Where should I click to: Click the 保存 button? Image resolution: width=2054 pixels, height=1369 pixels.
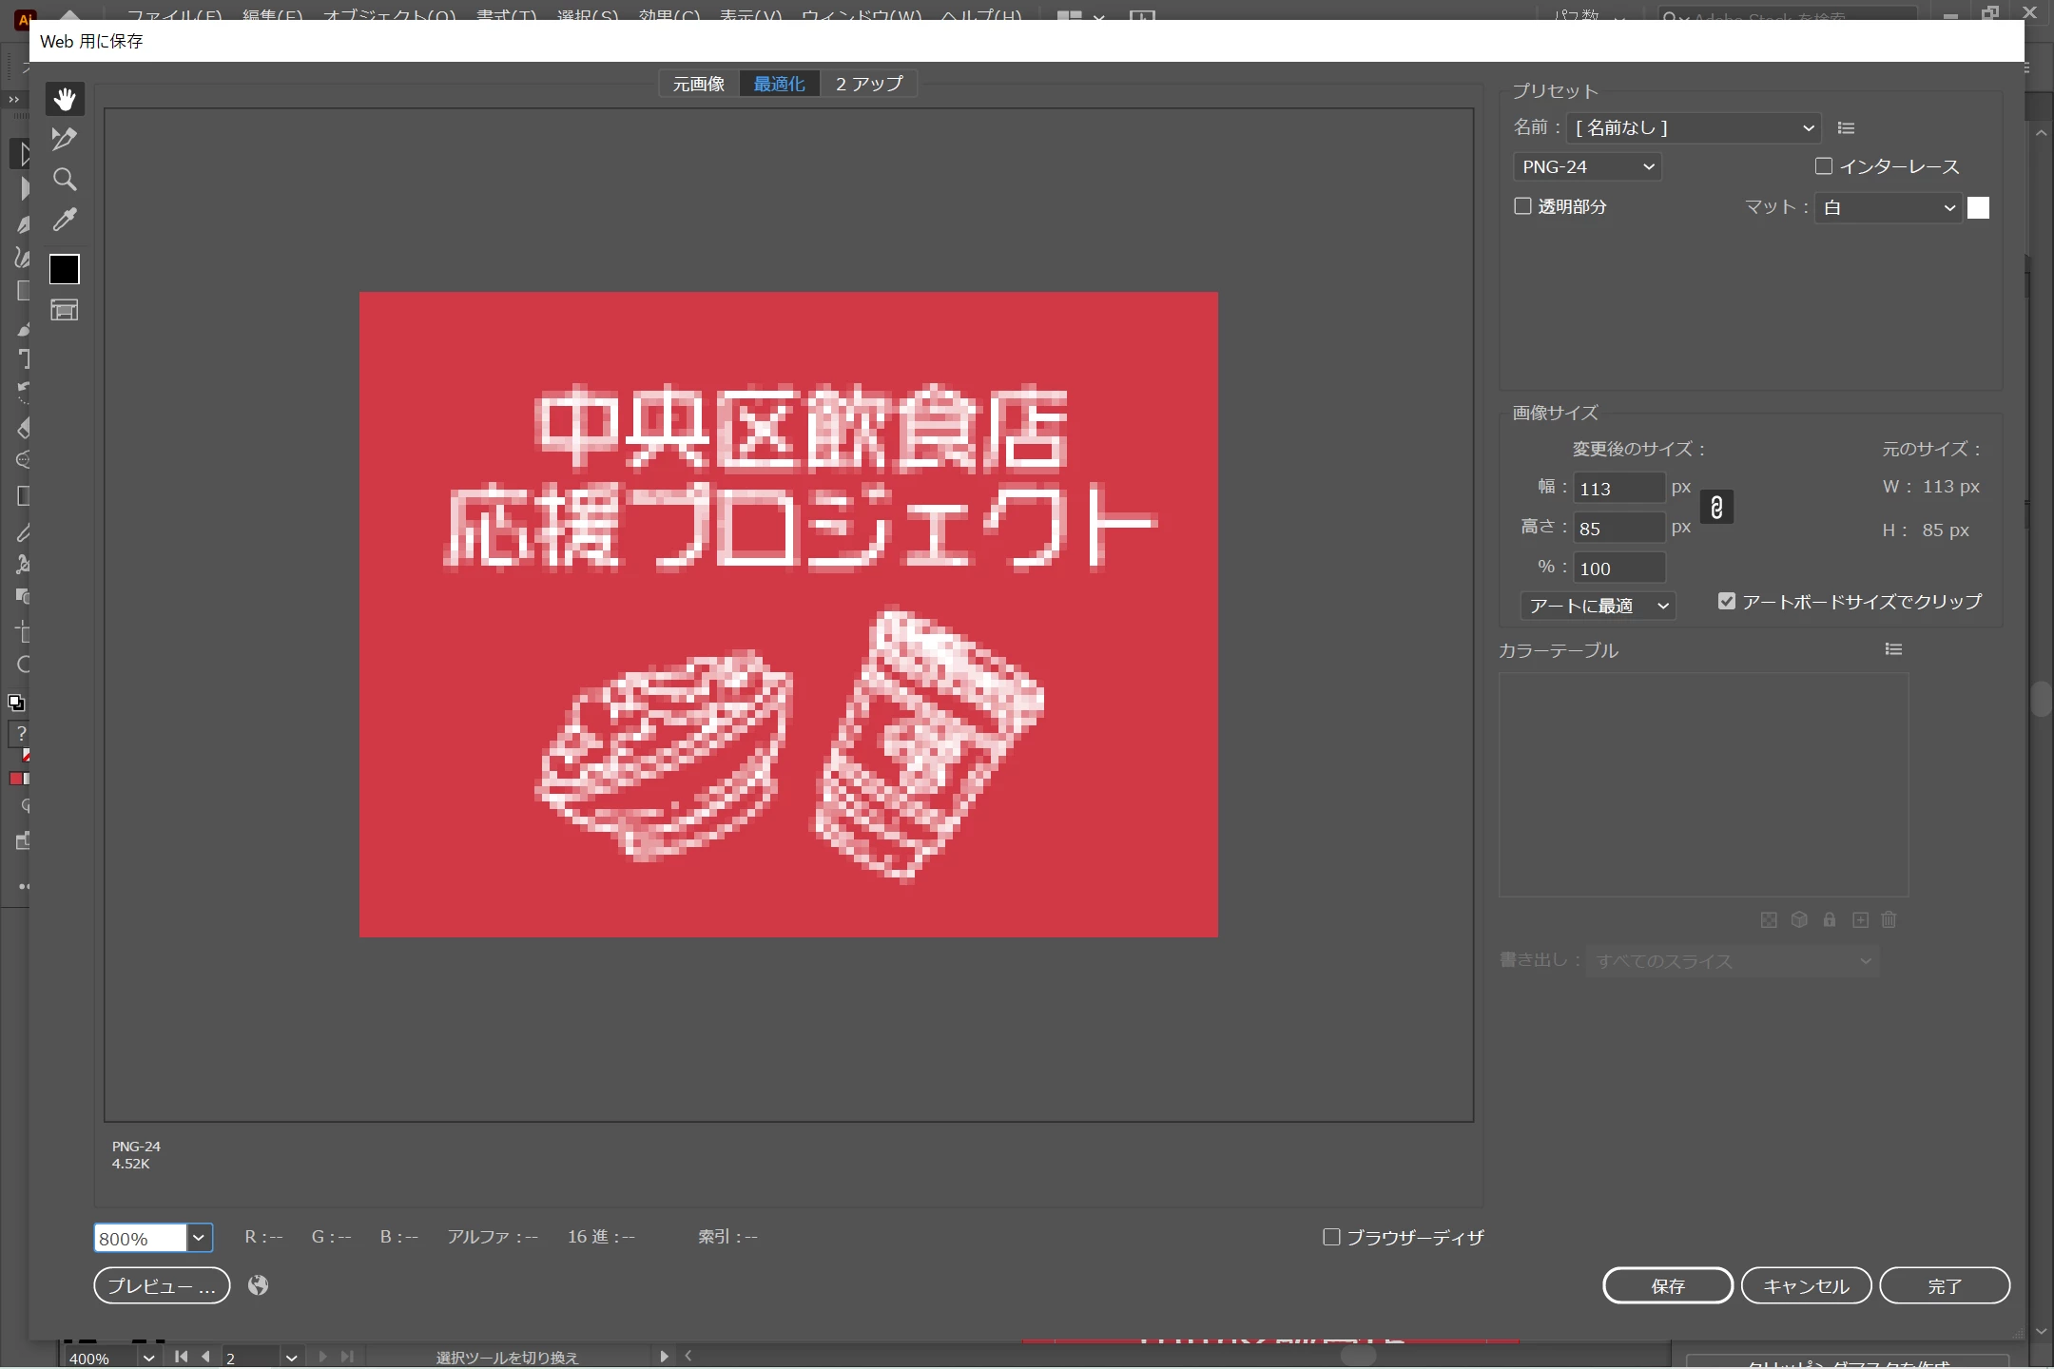[x=1668, y=1286]
